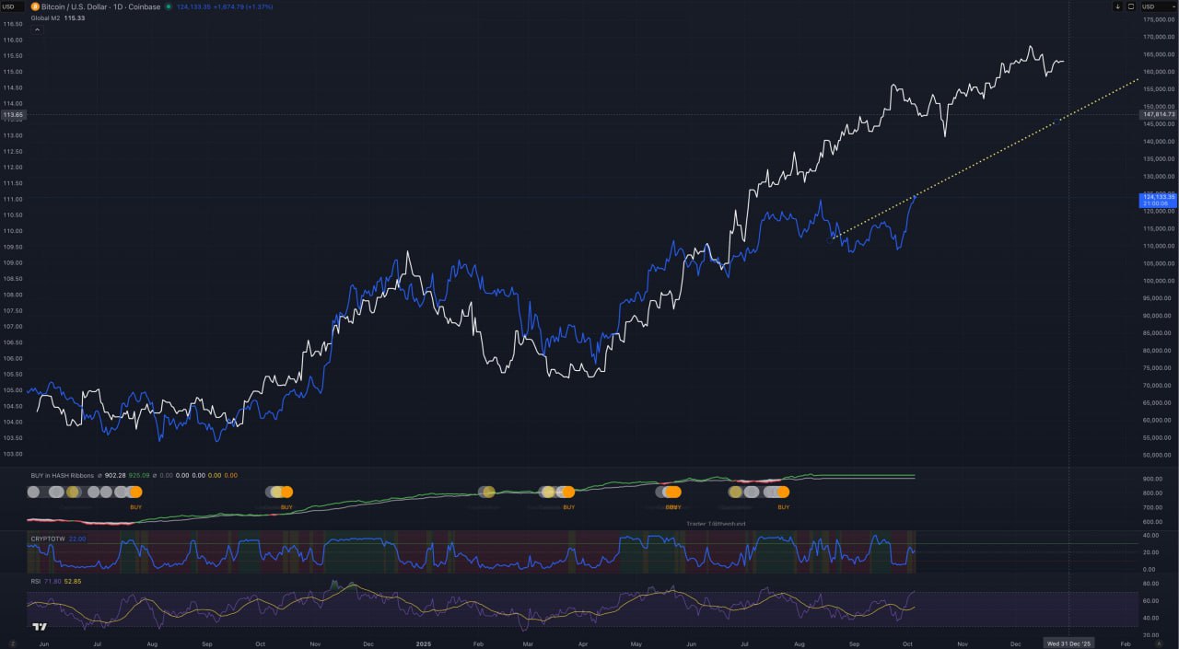The width and height of the screenshot is (1179, 649).
Task: Click the first orange BUY signal marker
Action: click(135, 493)
